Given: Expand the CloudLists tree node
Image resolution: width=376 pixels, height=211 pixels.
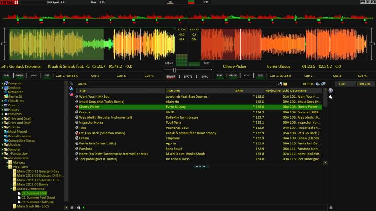Looking at the screenshot, I should pos(3,101).
